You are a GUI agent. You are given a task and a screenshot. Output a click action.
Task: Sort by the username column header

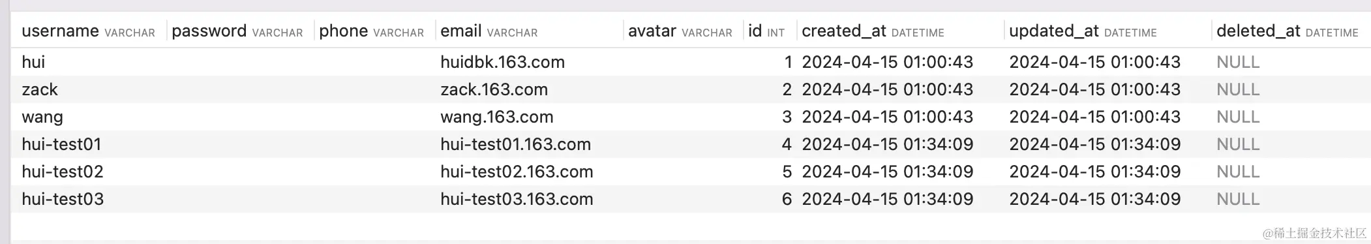(88, 31)
